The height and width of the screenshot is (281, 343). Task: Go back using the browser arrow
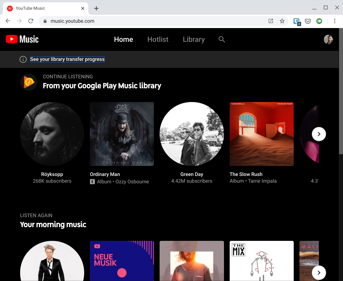pyautogui.click(x=8, y=21)
